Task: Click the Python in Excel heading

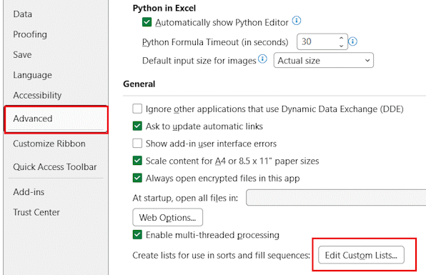Action: pos(164,8)
